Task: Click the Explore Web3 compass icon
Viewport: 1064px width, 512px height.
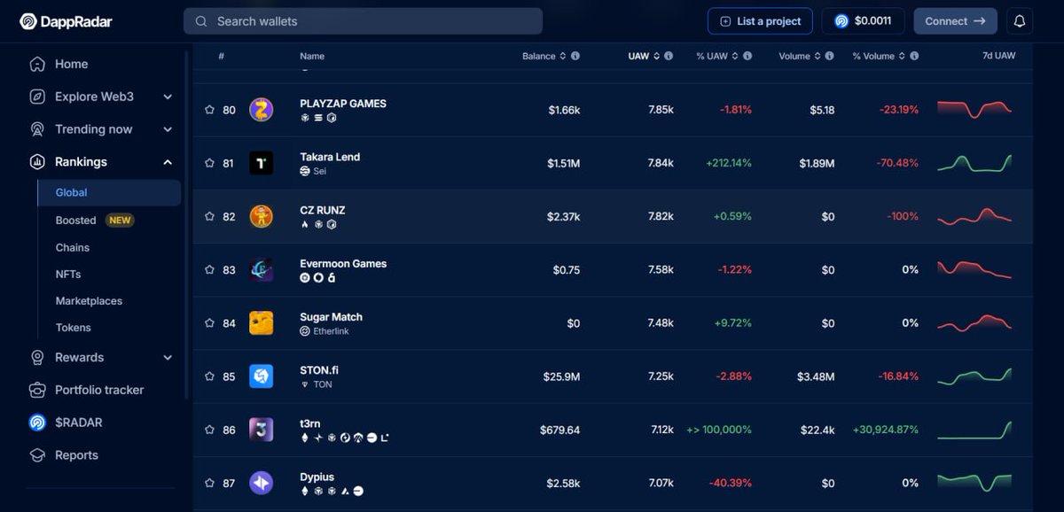Action: pos(37,97)
